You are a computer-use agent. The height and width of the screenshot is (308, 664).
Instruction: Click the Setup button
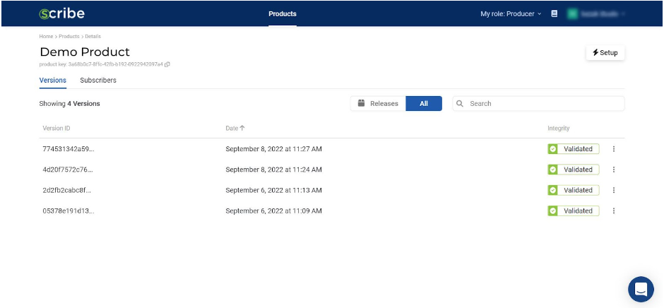tap(605, 53)
